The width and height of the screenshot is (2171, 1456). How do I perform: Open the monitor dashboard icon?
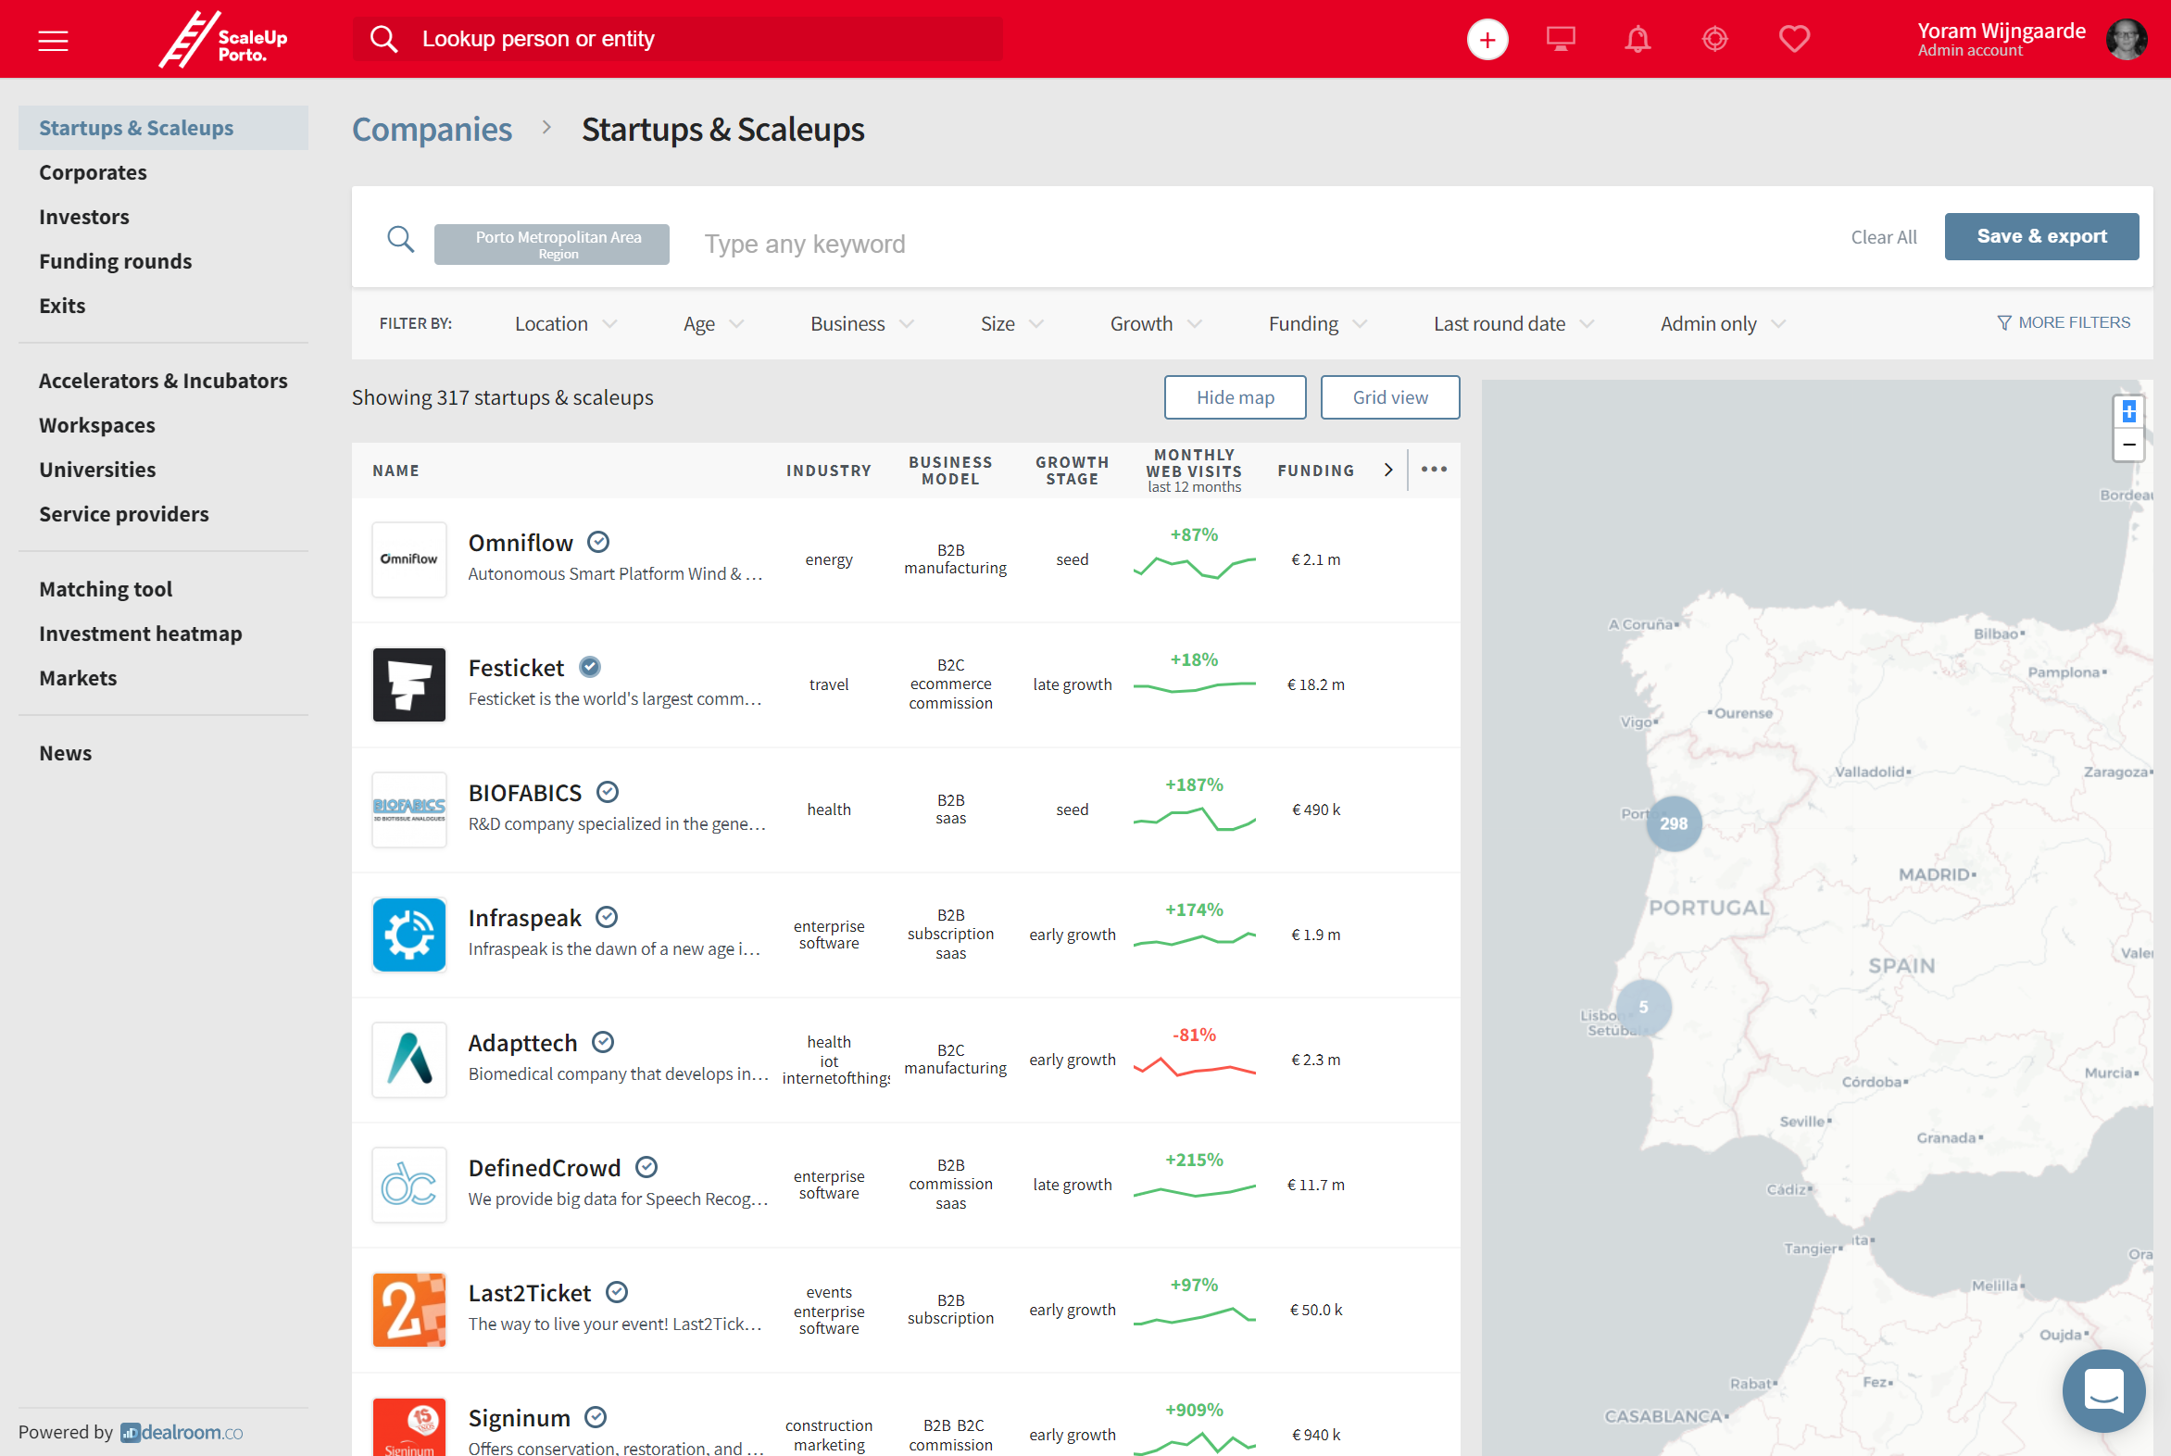(1560, 39)
